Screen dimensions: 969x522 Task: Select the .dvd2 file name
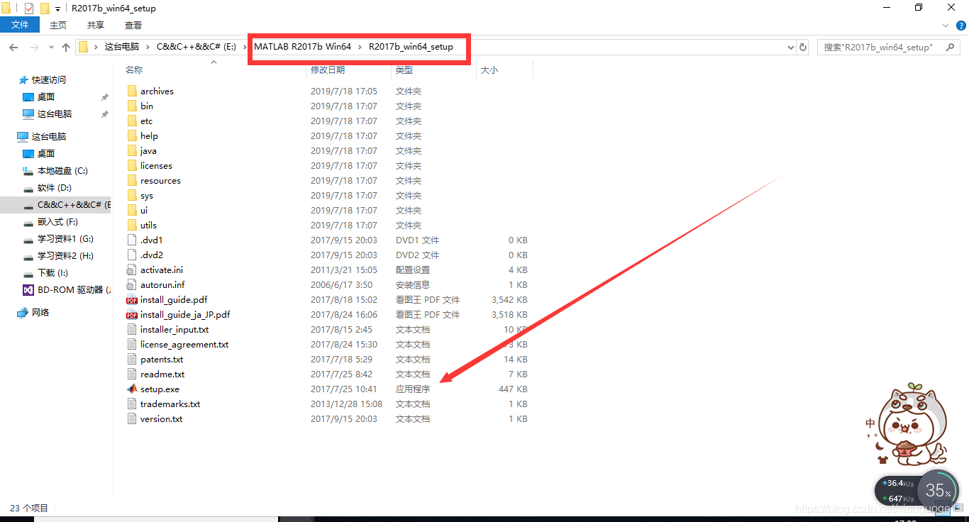tap(152, 255)
